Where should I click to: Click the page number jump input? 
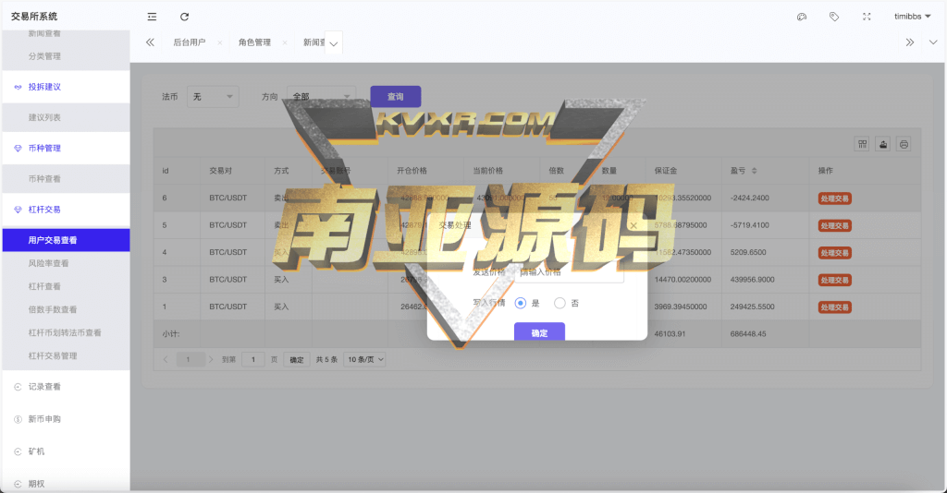pos(253,360)
